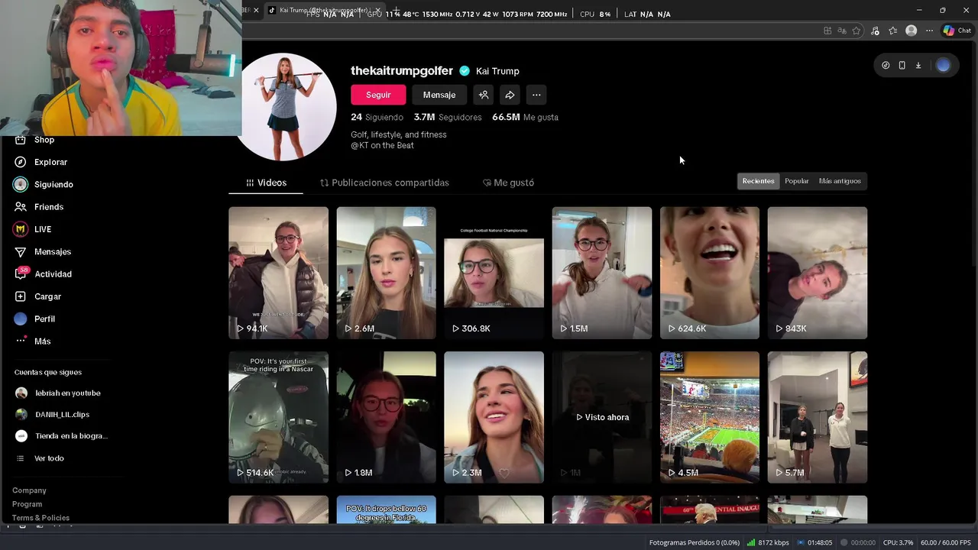Click the media music-play browser icon
This screenshot has height=550, width=978.
(876, 31)
